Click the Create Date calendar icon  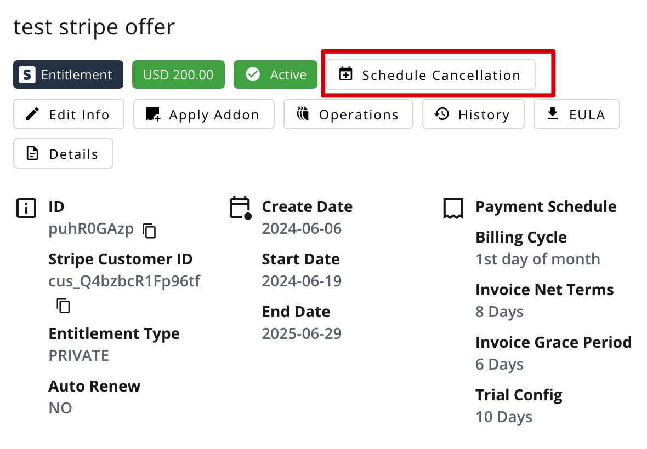click(240, 208)
